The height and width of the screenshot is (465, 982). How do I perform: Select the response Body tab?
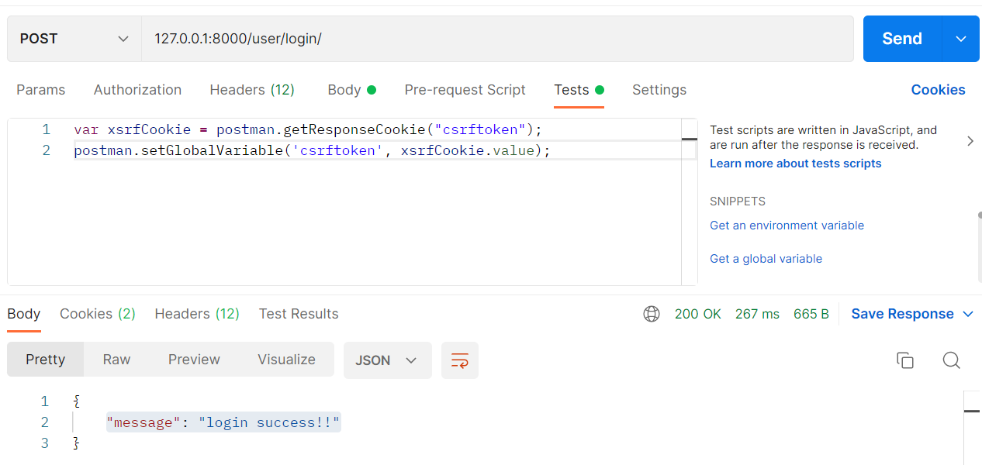tap(23, 314)
